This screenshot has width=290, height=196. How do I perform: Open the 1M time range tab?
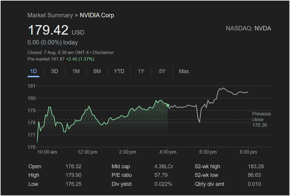(x=76, y=71)
